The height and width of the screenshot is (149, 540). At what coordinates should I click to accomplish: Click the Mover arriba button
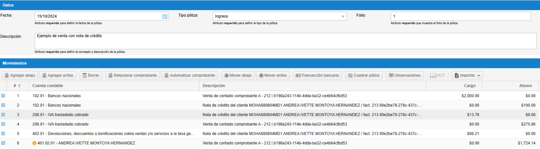(273, 75)
